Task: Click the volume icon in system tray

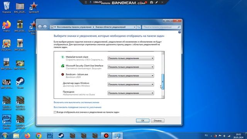Action: pos(225,136)
